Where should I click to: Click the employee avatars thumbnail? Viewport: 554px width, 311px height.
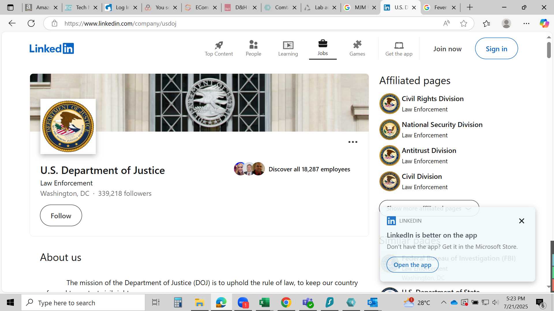249,169
